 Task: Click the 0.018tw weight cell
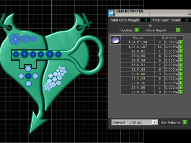(x=172, y=42)
